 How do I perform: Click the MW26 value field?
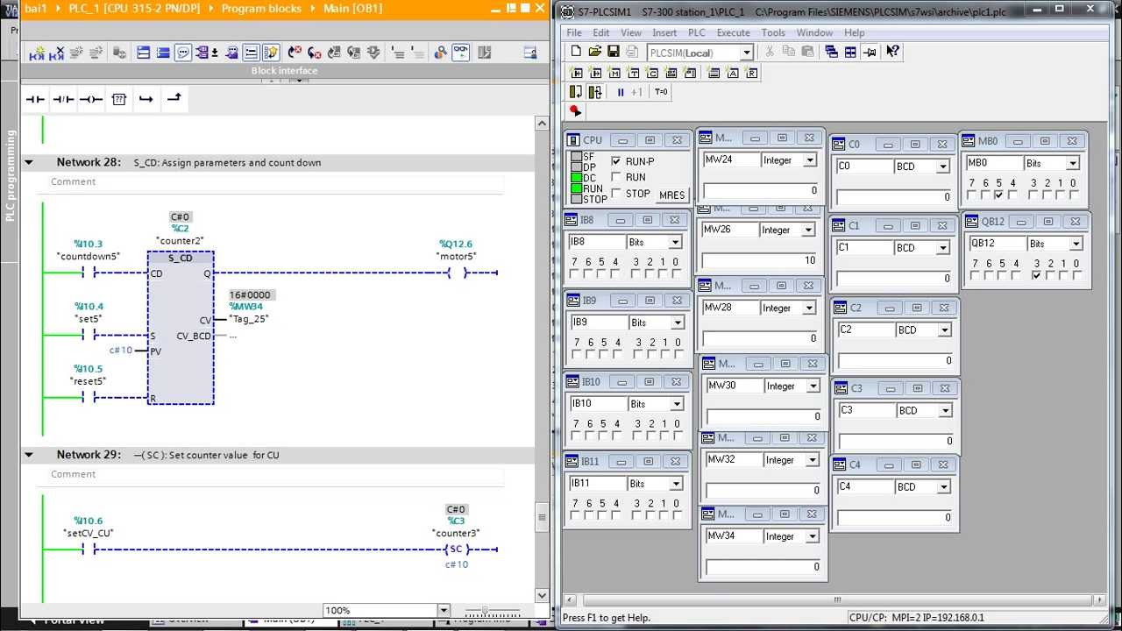(762, 260)
